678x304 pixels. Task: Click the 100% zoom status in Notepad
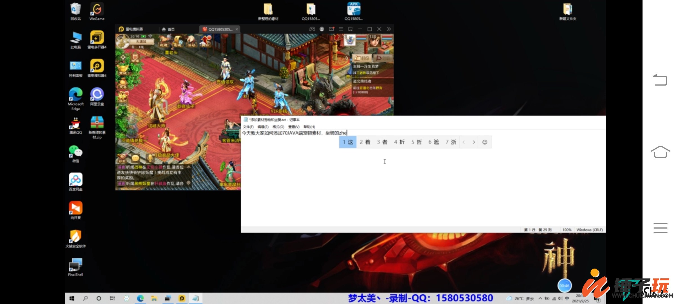[x=567, y=230]
